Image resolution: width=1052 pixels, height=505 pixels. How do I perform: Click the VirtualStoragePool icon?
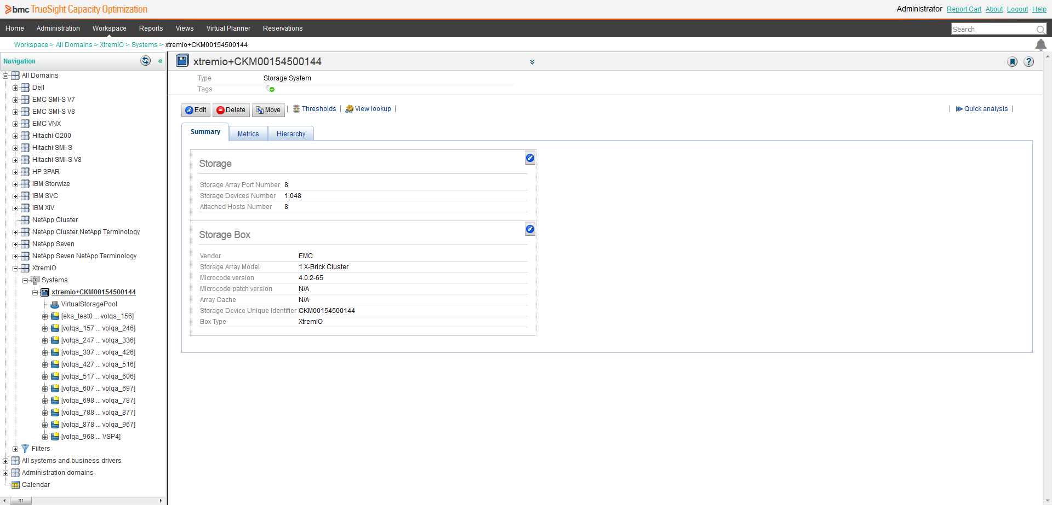coord(55,304)
